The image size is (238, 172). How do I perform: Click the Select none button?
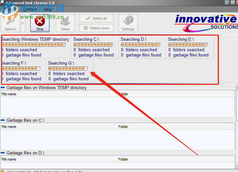96,28
